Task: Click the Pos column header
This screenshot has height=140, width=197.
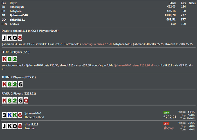Action: (x=3, y=3)
